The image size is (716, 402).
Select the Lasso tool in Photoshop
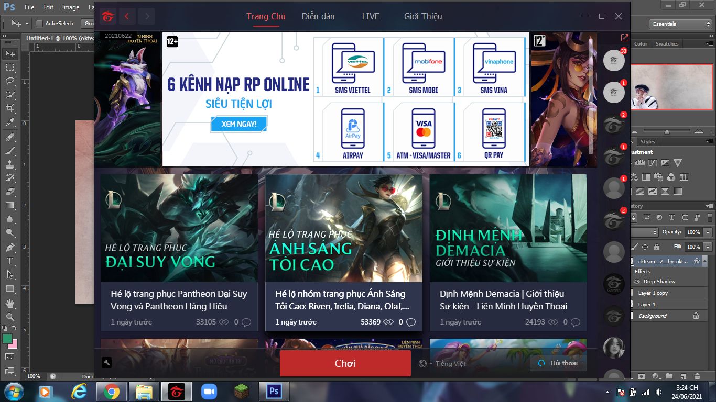(x=10, y=81)
